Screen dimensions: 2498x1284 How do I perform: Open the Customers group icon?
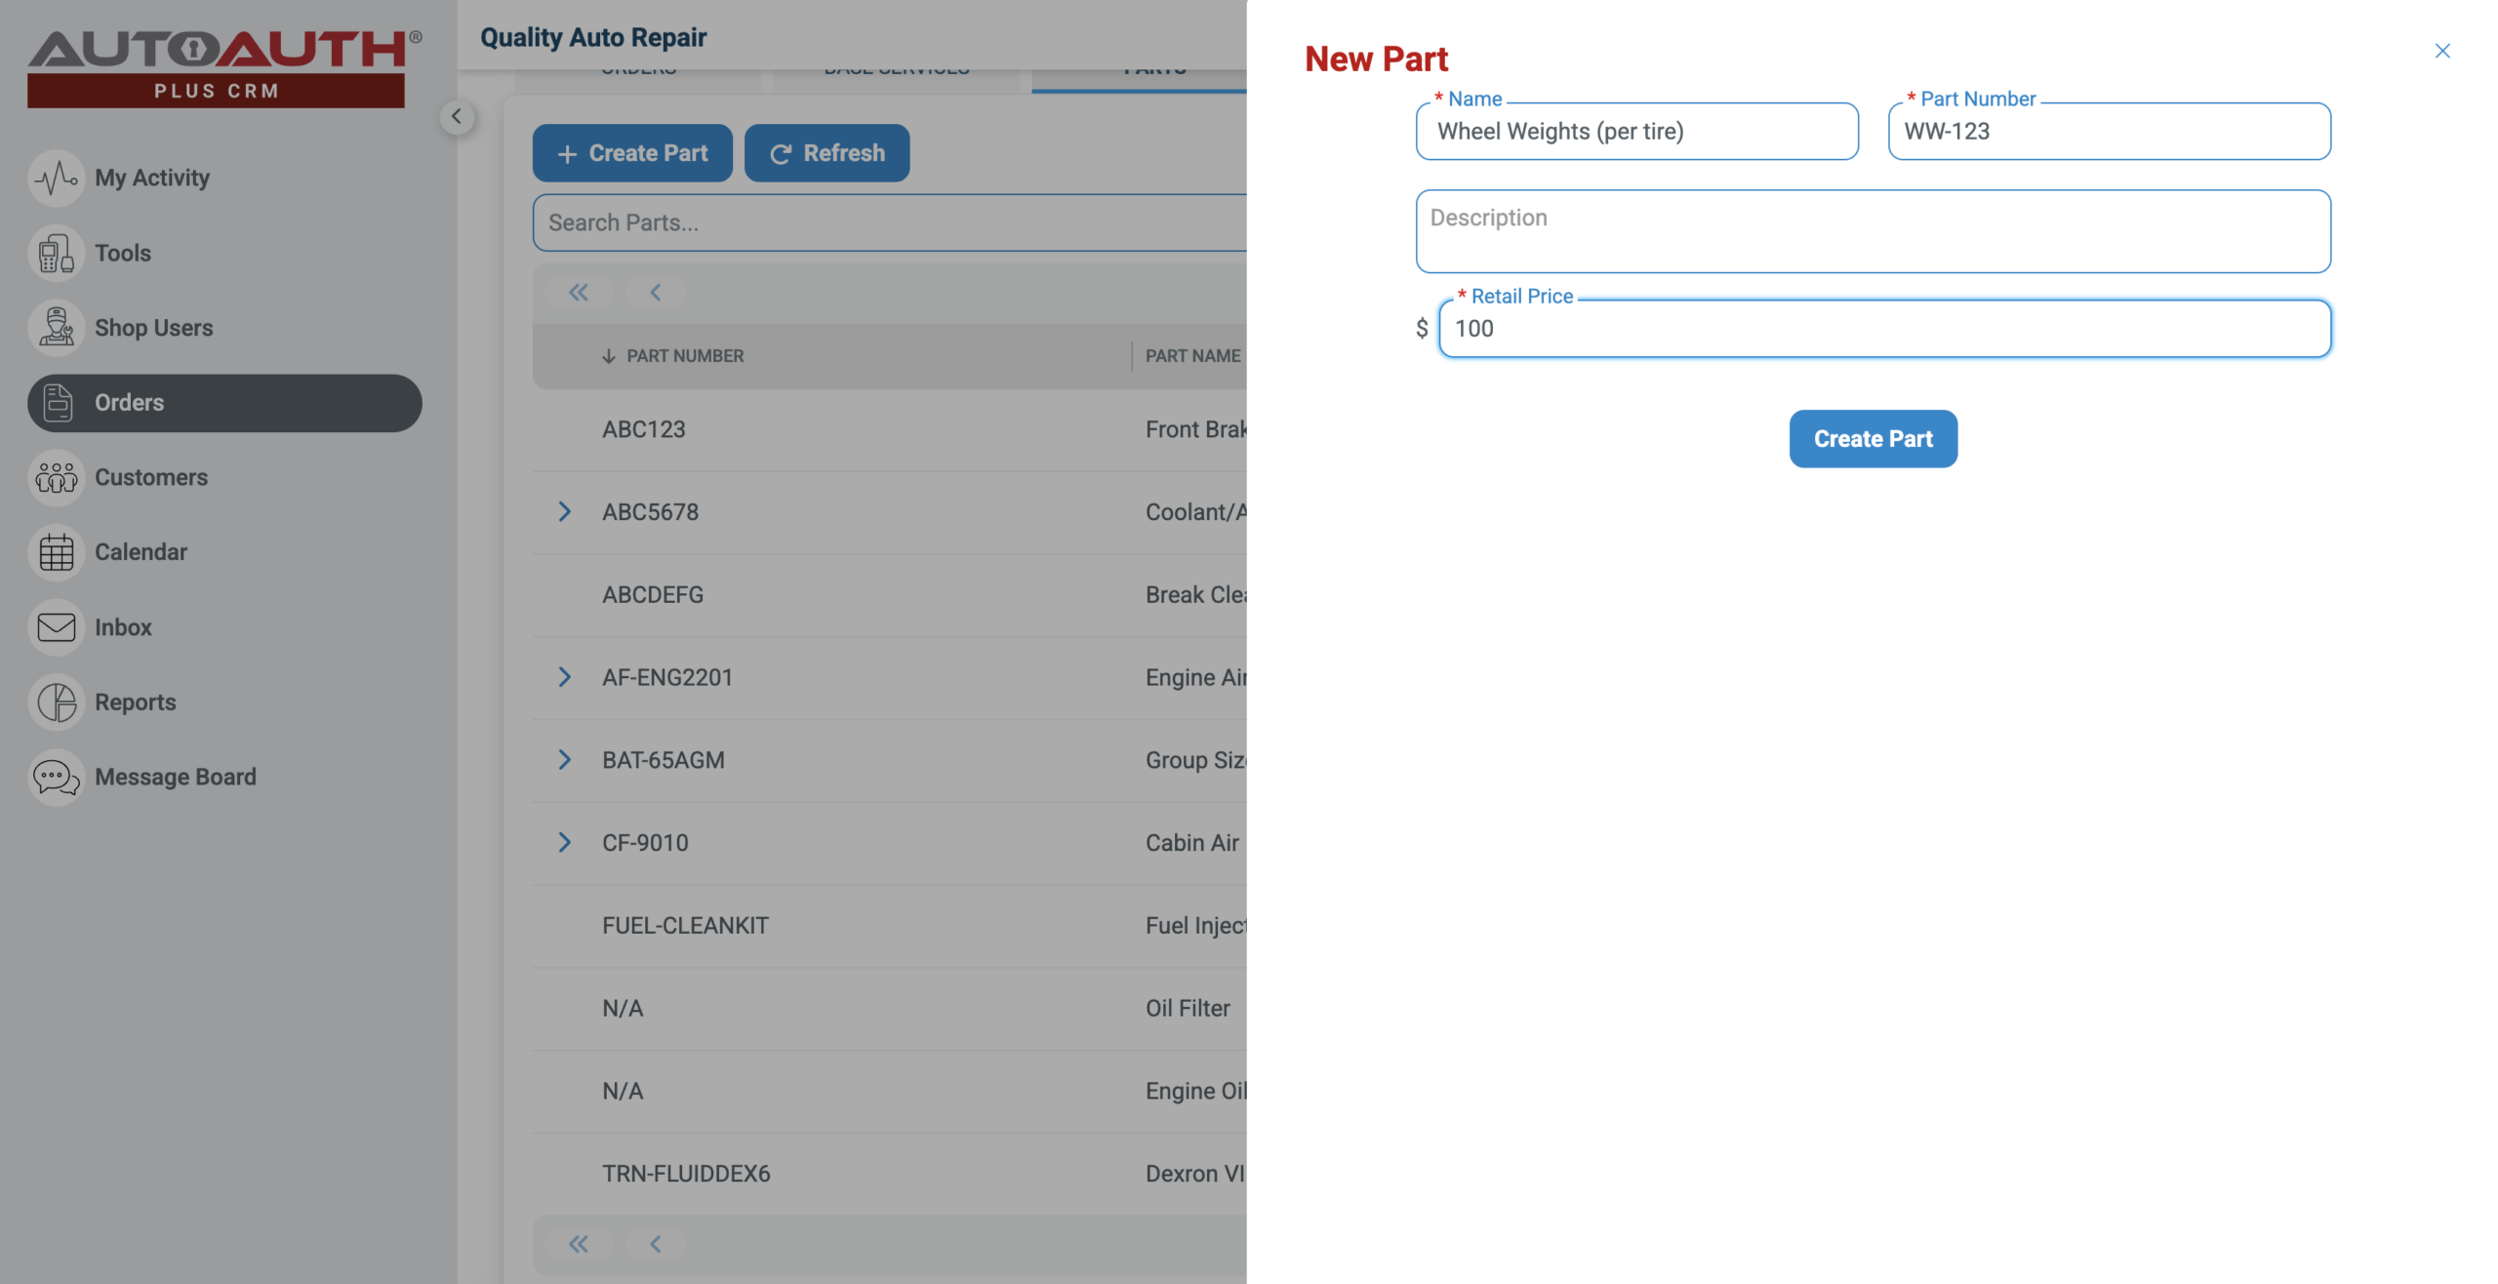(x=56, y=477)
